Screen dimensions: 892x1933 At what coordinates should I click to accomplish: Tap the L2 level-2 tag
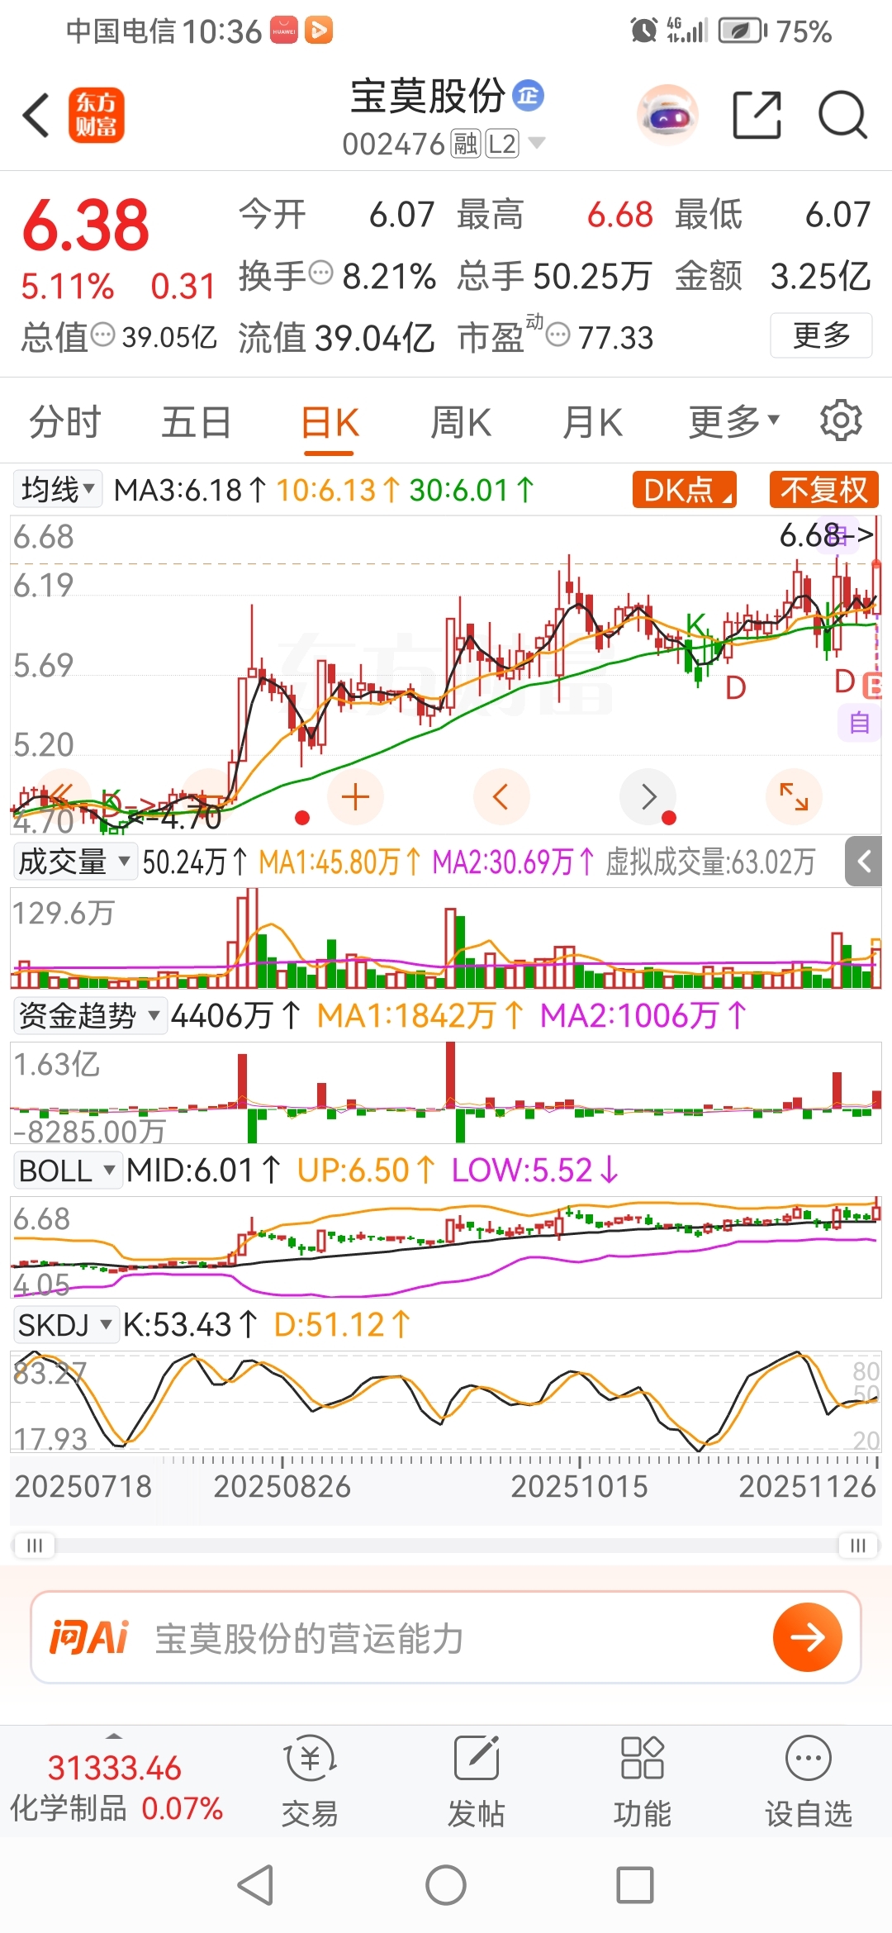(501, 144)
